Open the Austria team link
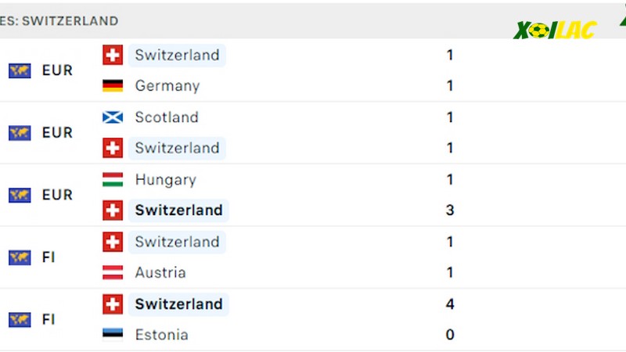 coord(160,272)
